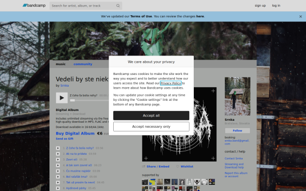Switch to the community tab
Viewport: 306px width, 191px height.
tap(83, 64)
